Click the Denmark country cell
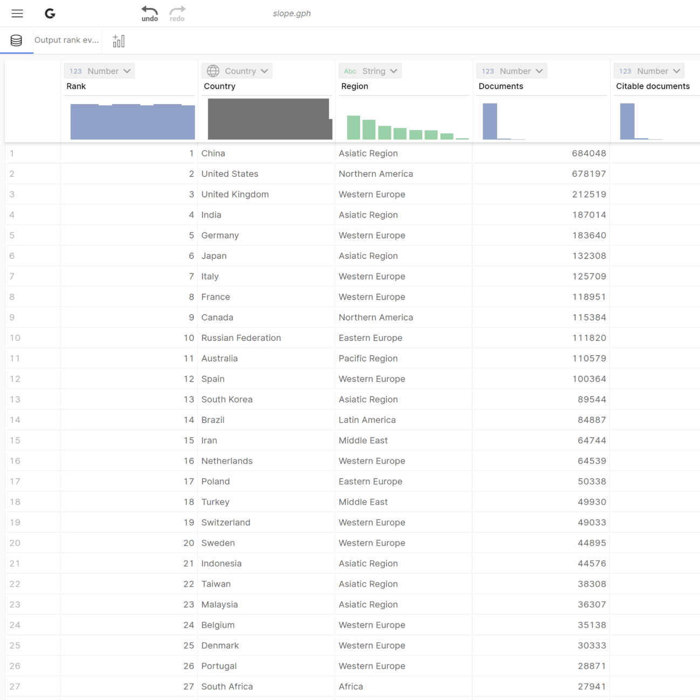The height and width of the screenshot is (700, 700). 266,645
